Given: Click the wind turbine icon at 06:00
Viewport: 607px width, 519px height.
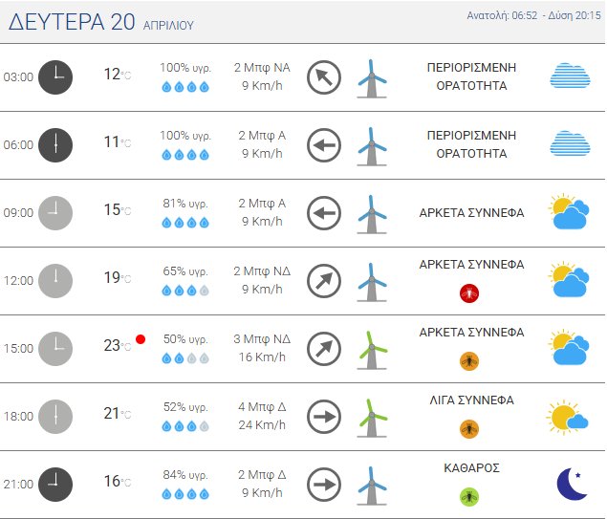Looking at the screenshot, I should tap(371, 145).
